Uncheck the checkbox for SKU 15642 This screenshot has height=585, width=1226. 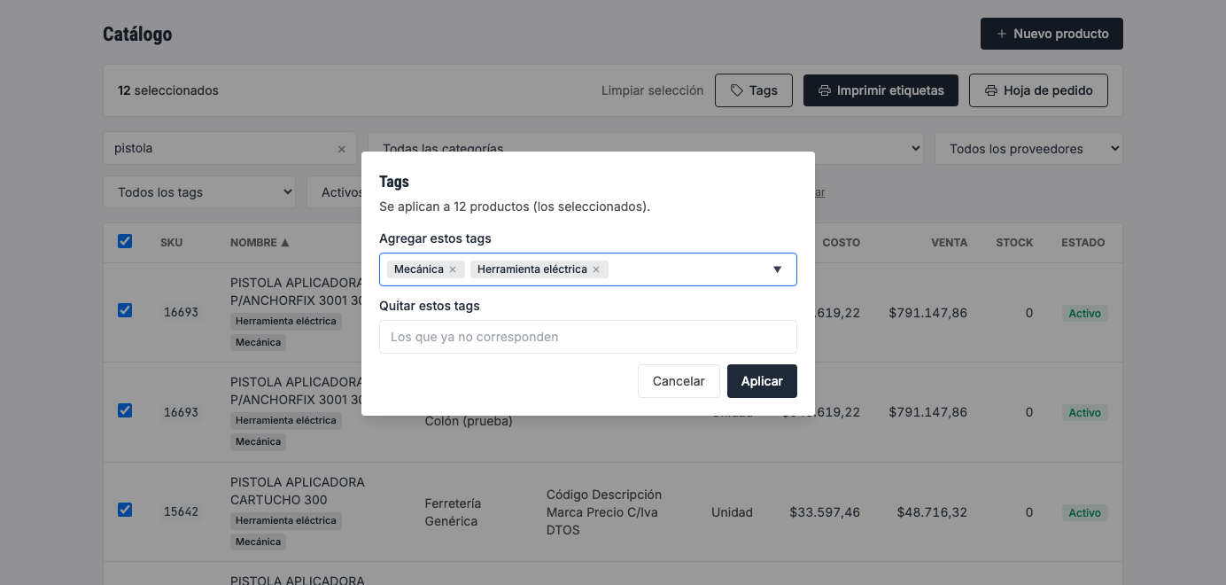pyautogui.click(x=125, y=510)
